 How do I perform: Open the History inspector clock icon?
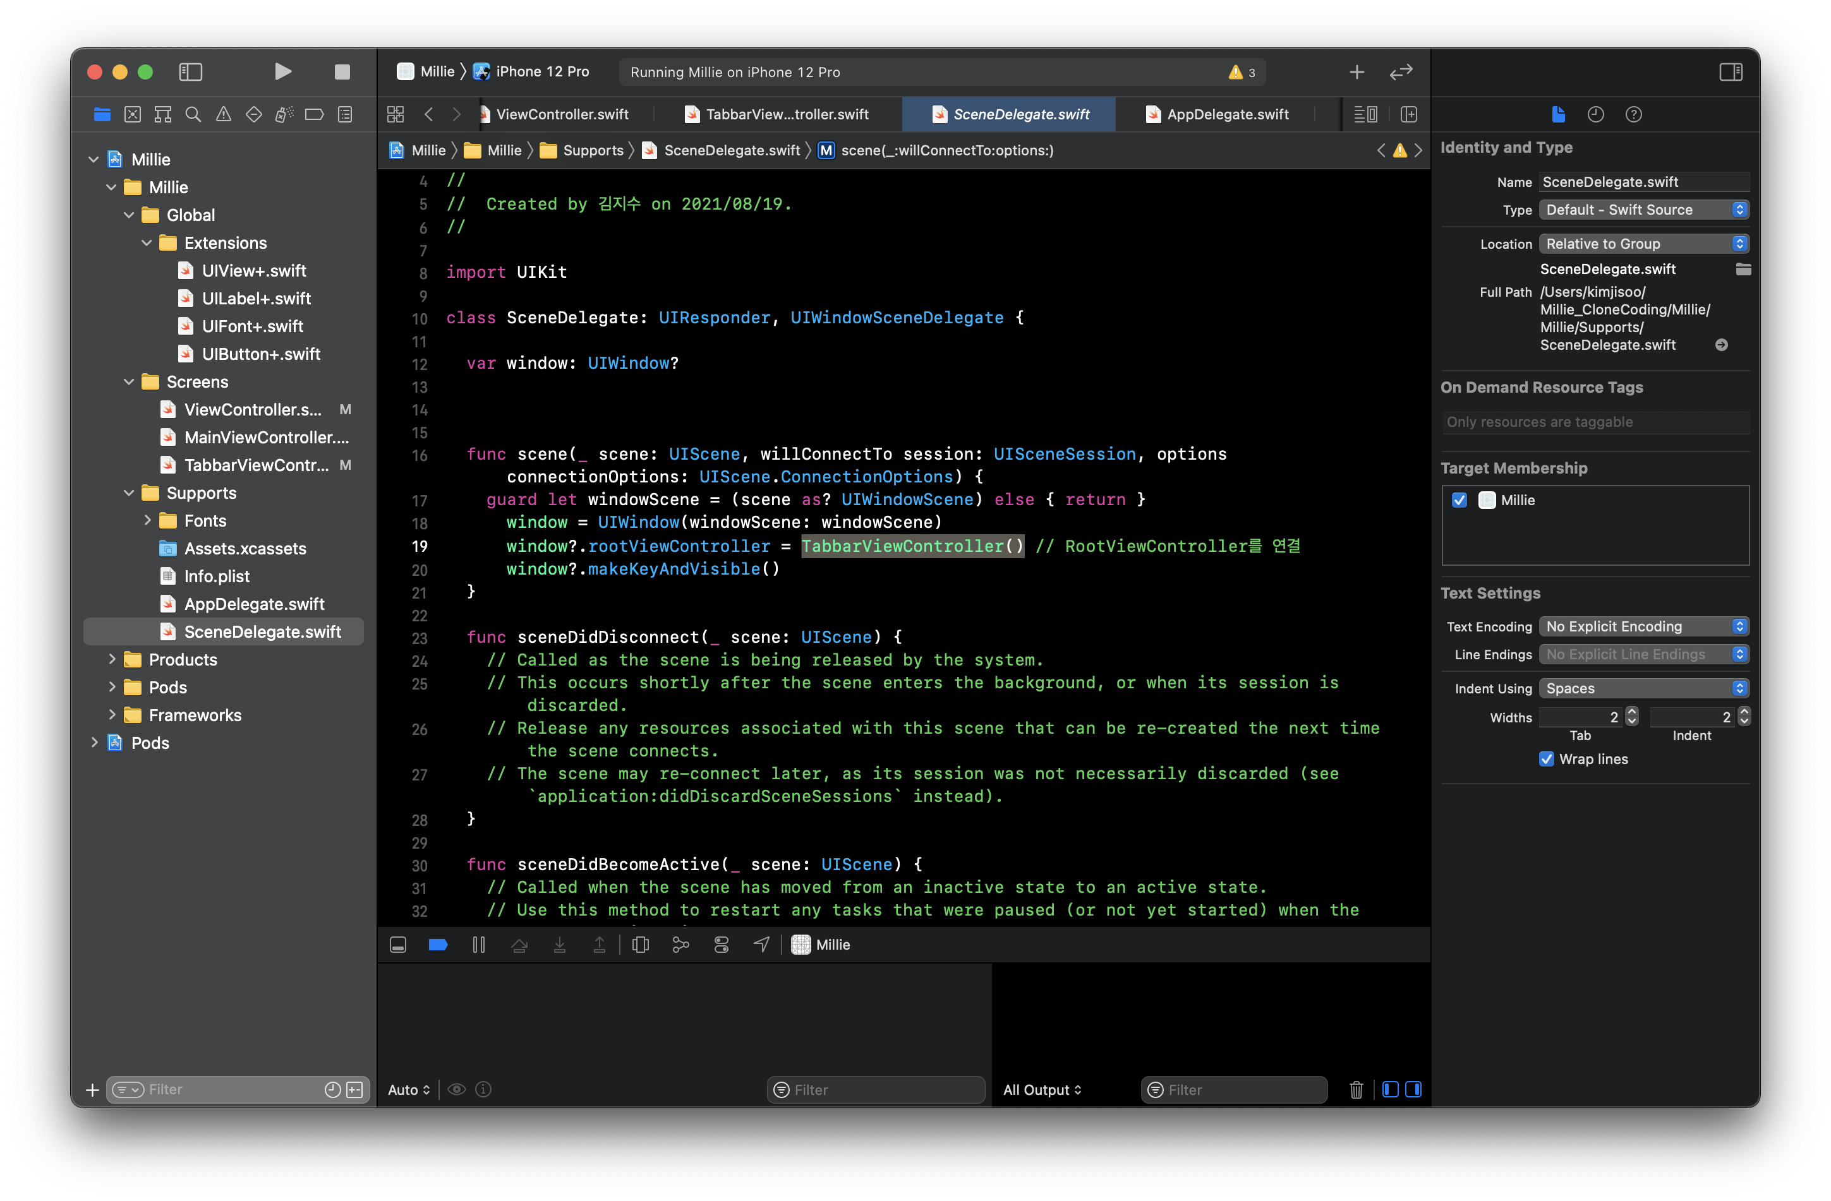pos(1595,114)
